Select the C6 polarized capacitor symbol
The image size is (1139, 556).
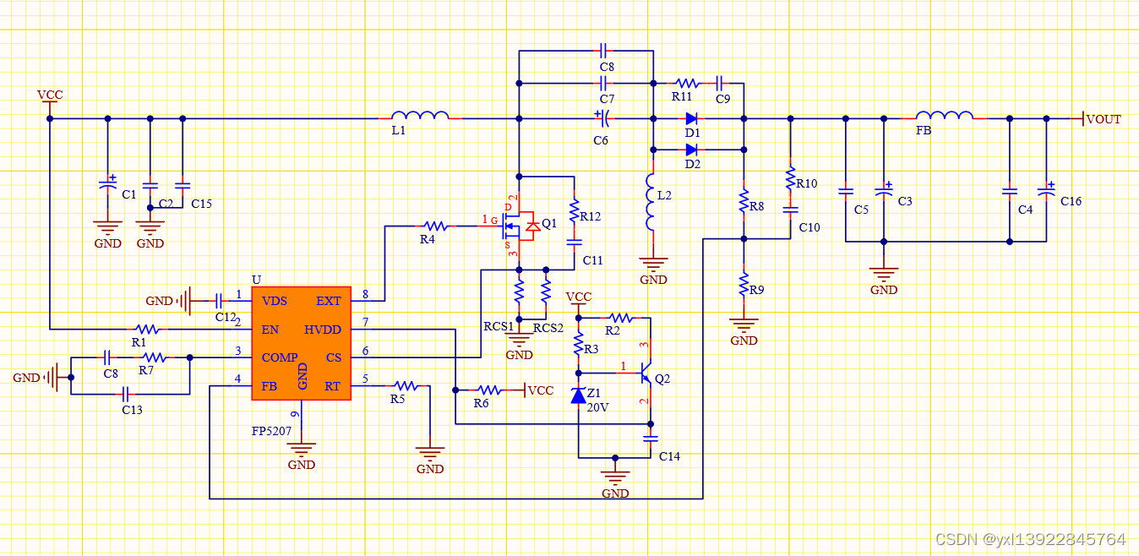pyautogui.click(x=602, y=118)
